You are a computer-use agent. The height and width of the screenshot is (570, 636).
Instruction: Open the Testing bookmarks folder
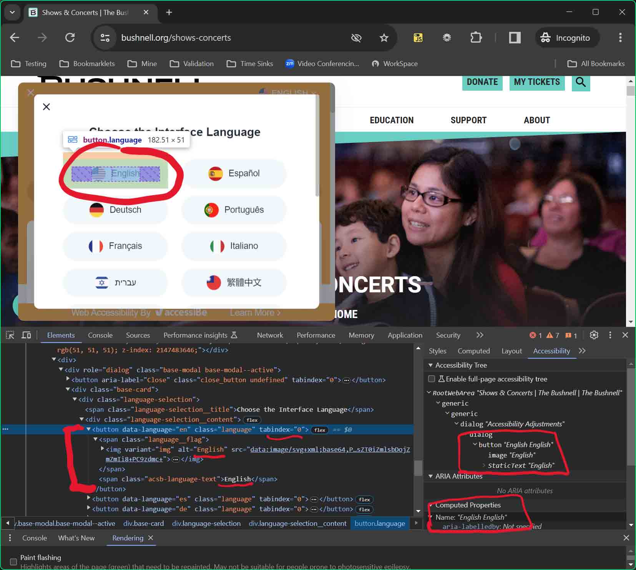pos(29,63)
